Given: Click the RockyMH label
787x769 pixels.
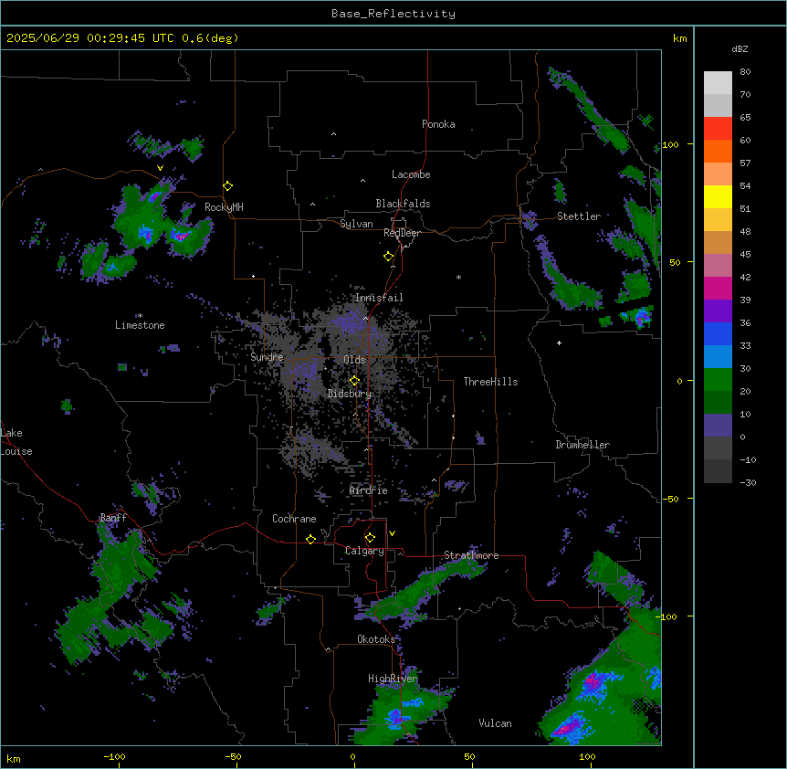Looking at the screenshot, I should pyautogui.click(x=224, y=207).
